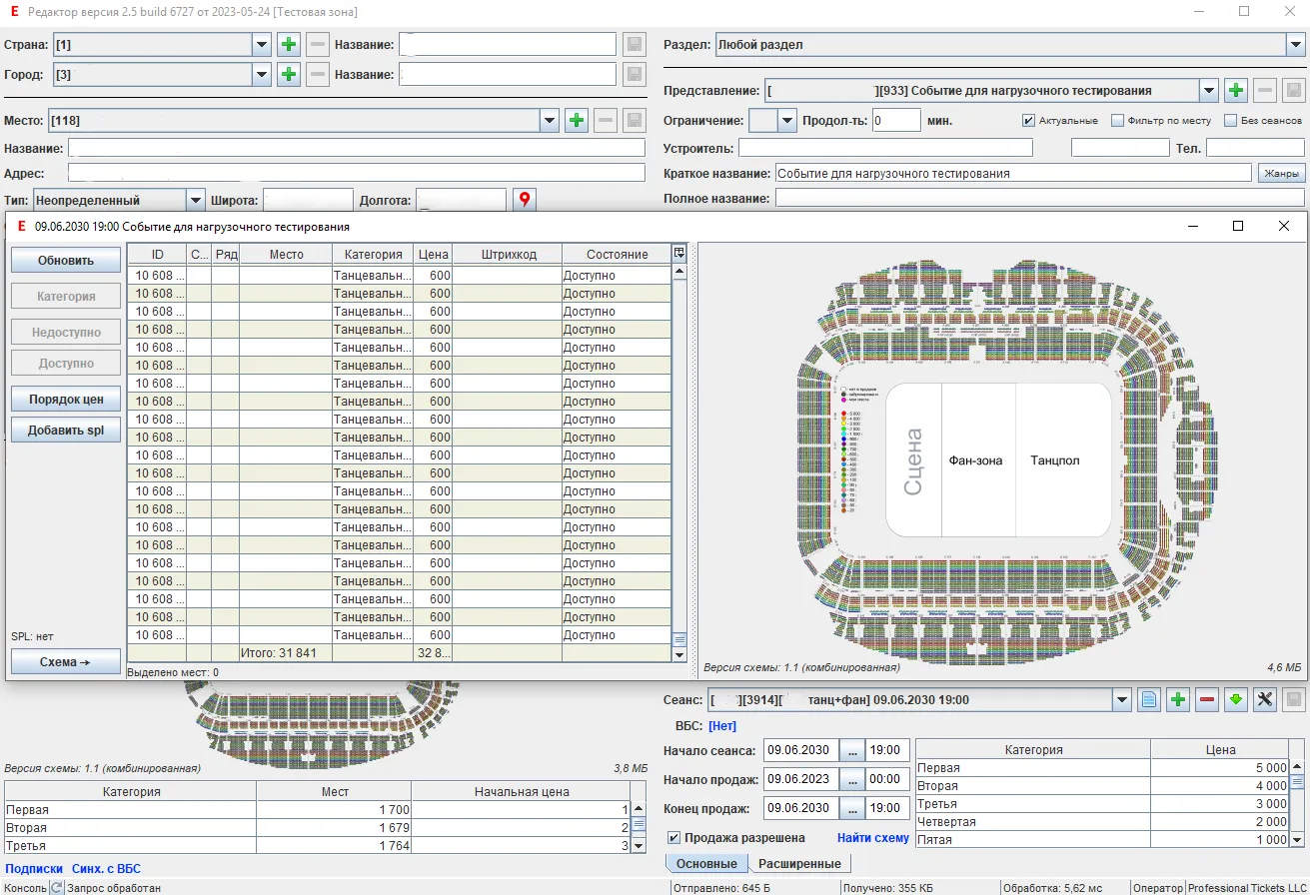
Task: Open the Место dropdown list
Action: [550, 120]
